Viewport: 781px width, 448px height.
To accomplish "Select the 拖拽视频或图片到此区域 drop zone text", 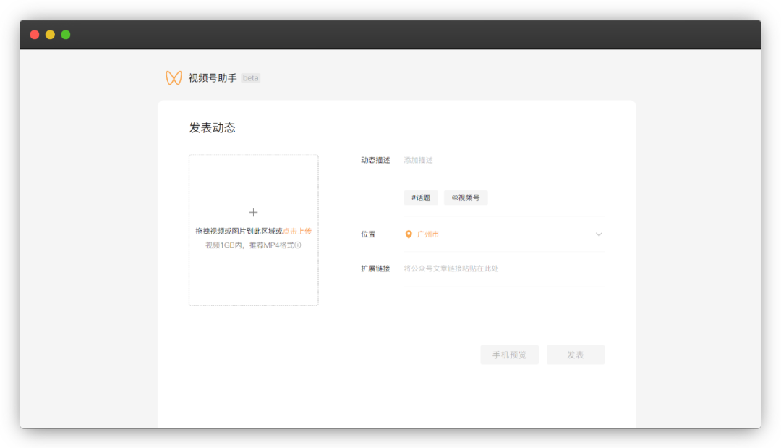I will [x=239, y=231].
